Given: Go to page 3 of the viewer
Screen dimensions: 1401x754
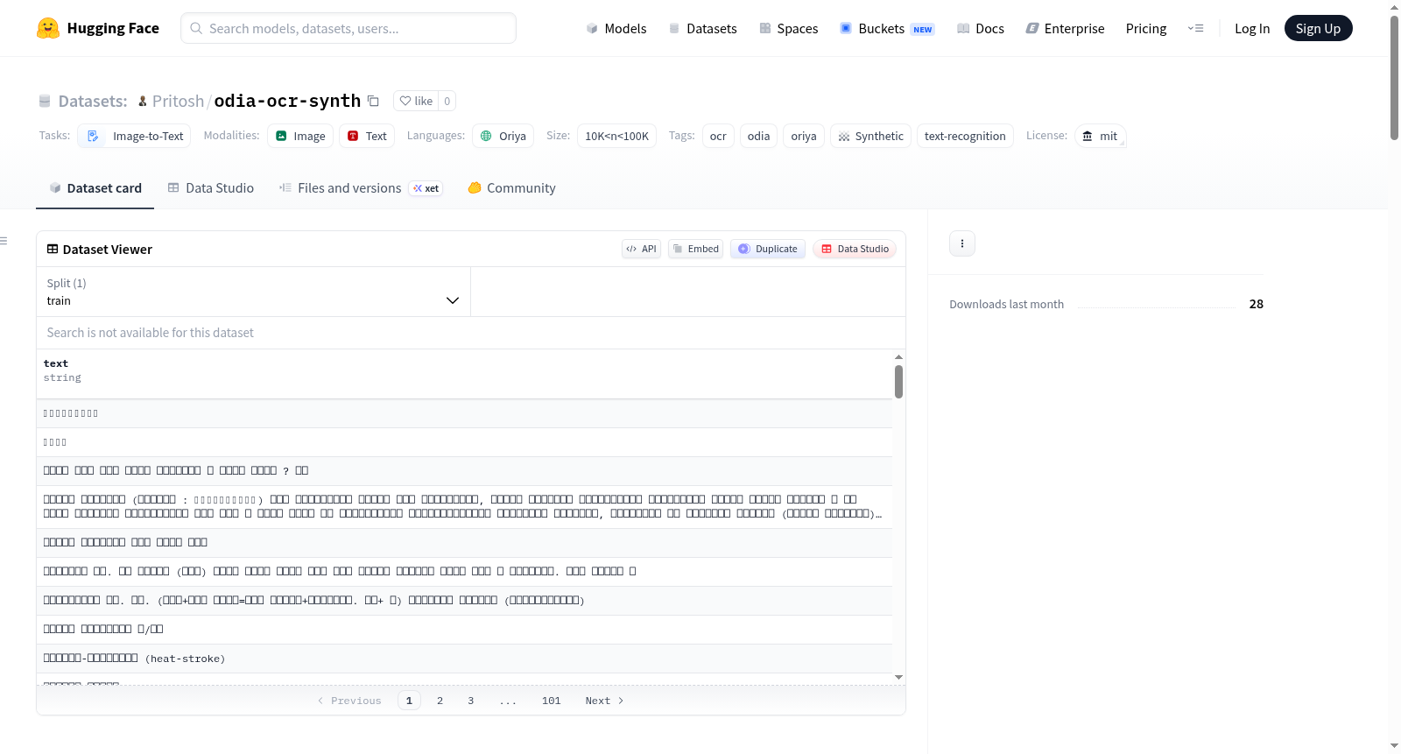Looking at the screenshot, I should (x=470, y=701).
